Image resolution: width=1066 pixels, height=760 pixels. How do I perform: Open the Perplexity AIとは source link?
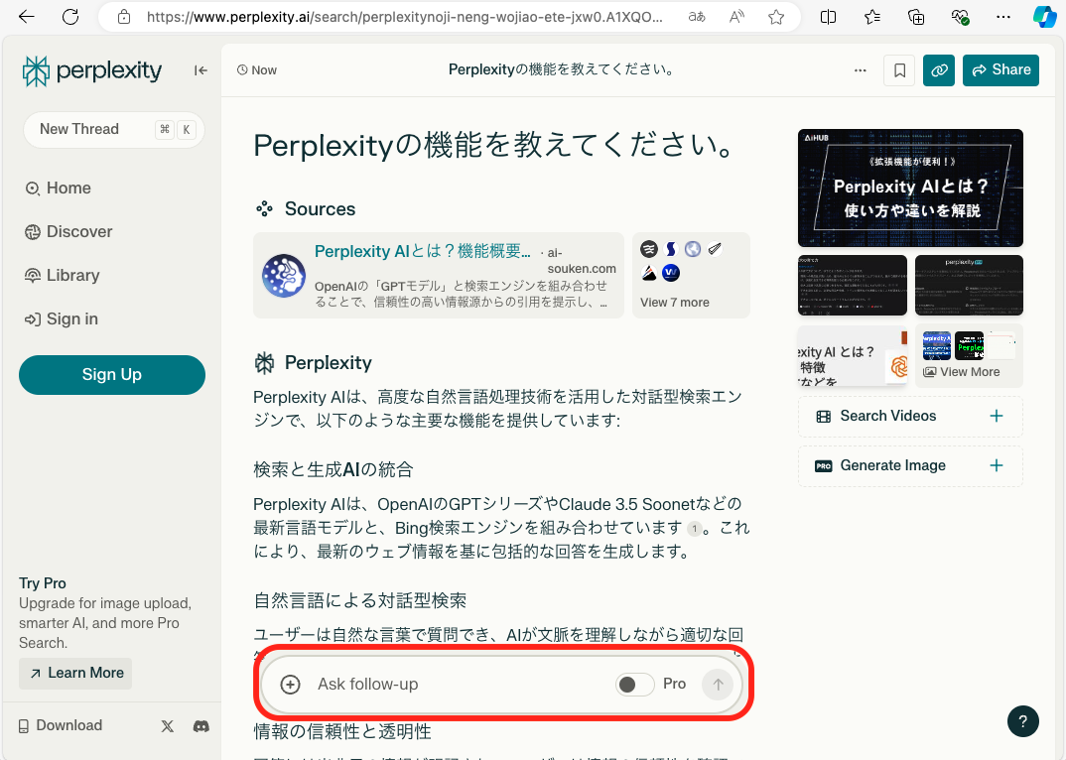[x=422, y=251]
